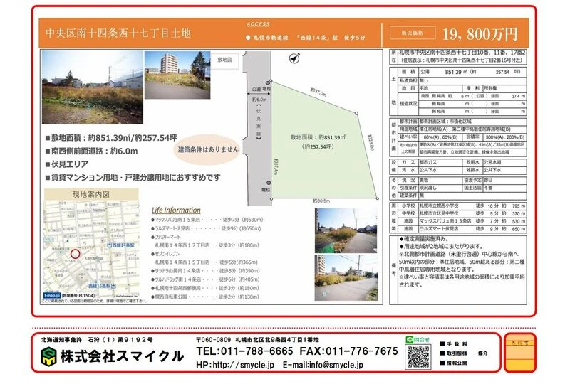Click the 更地 cell in the table

(440, 180)
